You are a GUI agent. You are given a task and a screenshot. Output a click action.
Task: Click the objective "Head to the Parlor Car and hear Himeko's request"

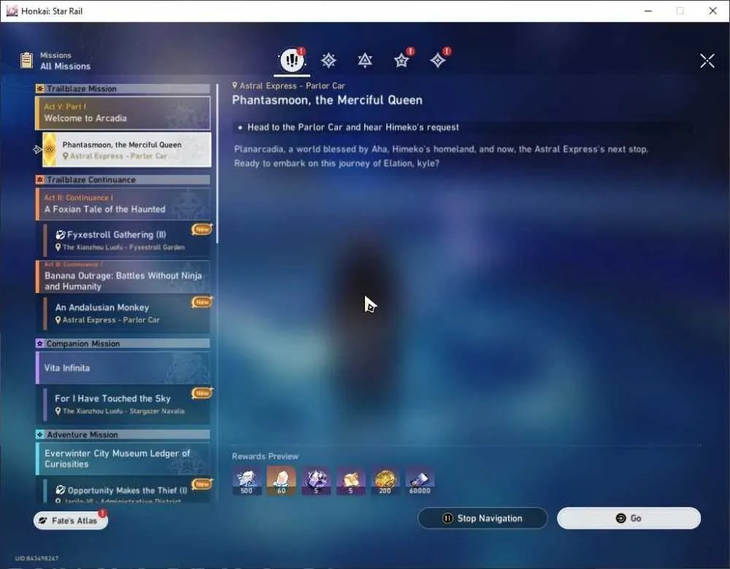pos(353,127)
